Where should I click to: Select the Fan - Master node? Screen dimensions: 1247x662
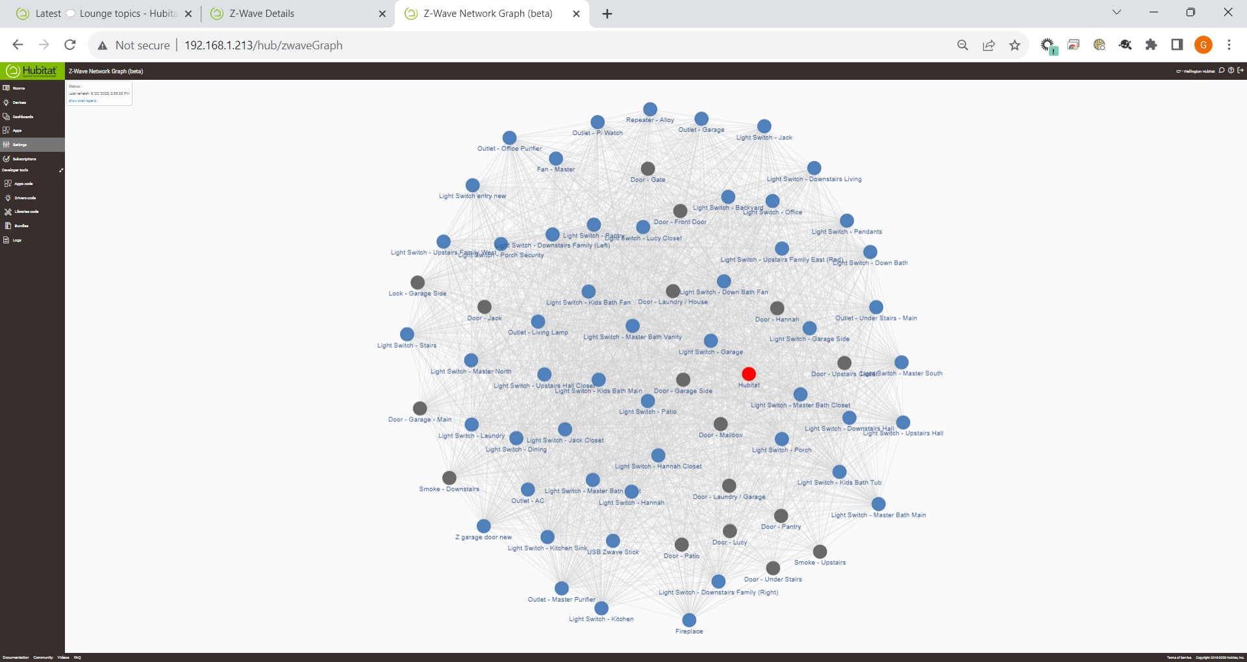tap(556, 158)
